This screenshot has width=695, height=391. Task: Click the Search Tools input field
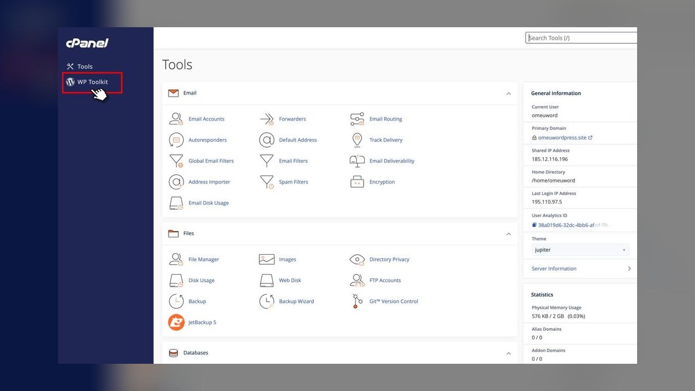coord(581,38)
